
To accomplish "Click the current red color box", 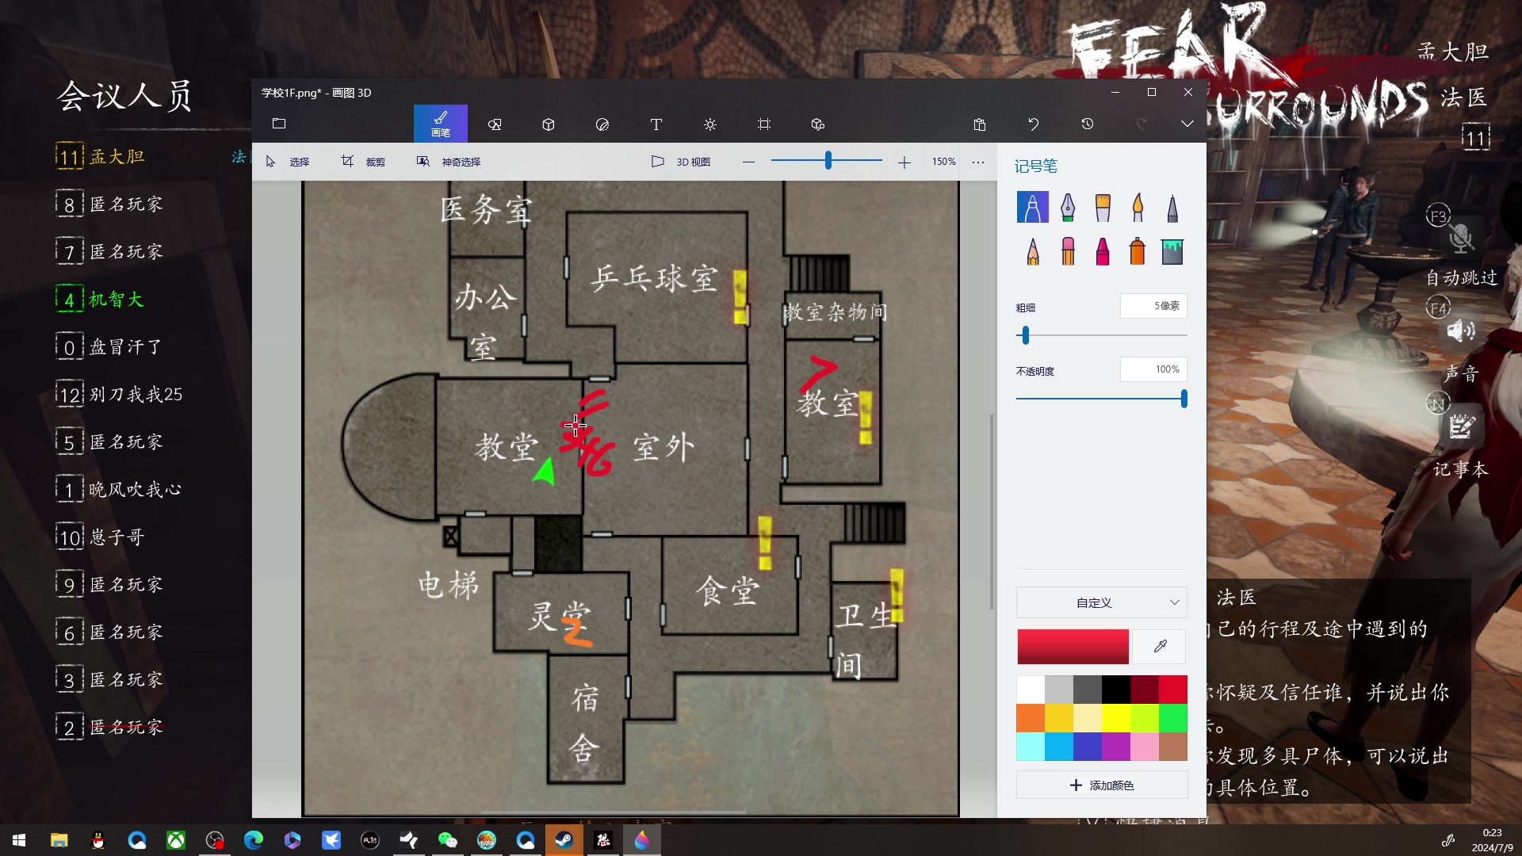I will [x=1073, y=647].
